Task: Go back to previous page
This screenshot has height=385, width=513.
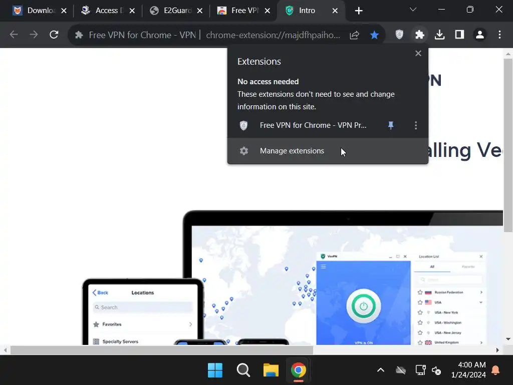Action: coord(14,35)
